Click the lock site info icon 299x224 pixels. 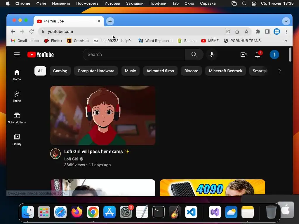43,32
